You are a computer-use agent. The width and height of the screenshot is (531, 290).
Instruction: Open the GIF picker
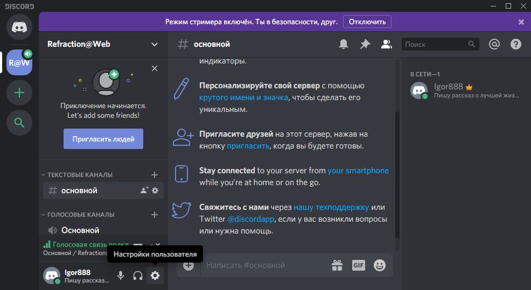point(359,265)
